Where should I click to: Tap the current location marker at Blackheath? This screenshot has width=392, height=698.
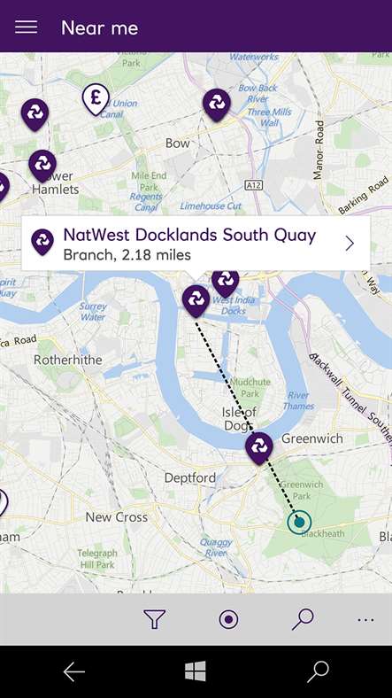click(x=299, y=522)
